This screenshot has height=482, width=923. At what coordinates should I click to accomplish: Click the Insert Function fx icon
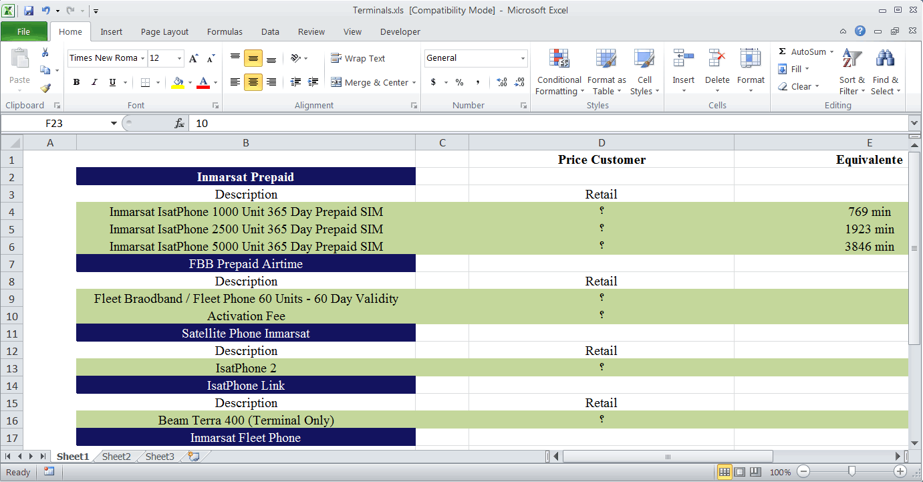[x=179, y=124]
